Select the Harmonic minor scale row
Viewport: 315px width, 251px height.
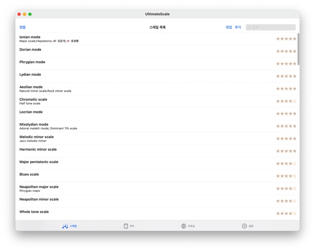pyautogui.click(x=136, y=151)
